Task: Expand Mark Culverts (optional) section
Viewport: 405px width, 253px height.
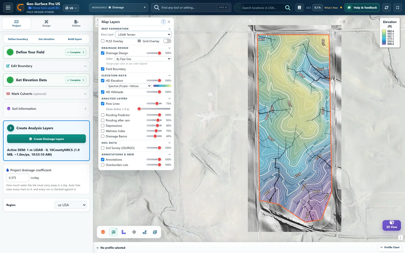Action: (x=46, y=94)
